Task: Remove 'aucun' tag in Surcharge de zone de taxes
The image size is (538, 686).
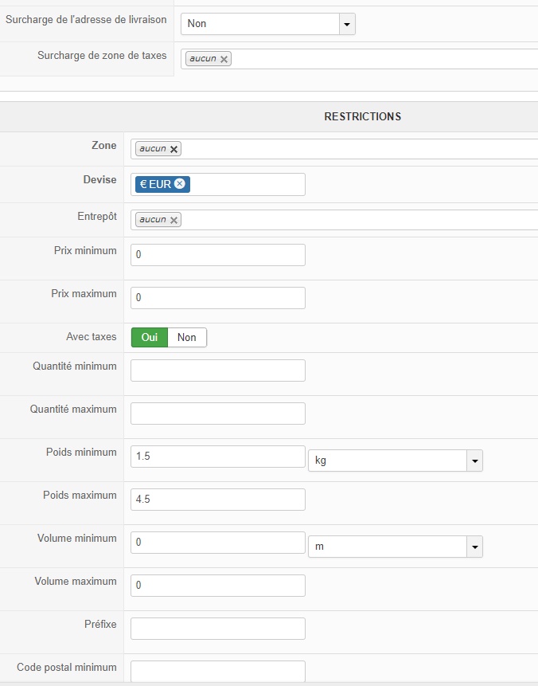Action: (x=224, y=59)
